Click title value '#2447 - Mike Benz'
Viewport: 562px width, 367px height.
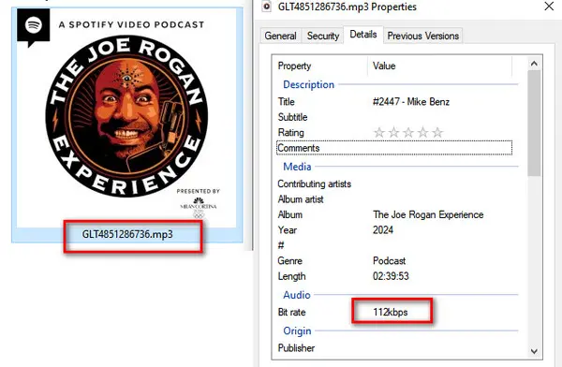click(411, 102)
